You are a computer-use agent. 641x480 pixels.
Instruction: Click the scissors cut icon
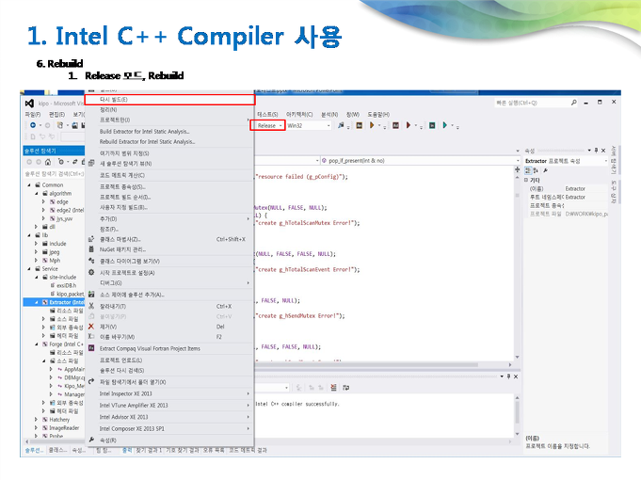pyautogui.click(x=91, y=306)
